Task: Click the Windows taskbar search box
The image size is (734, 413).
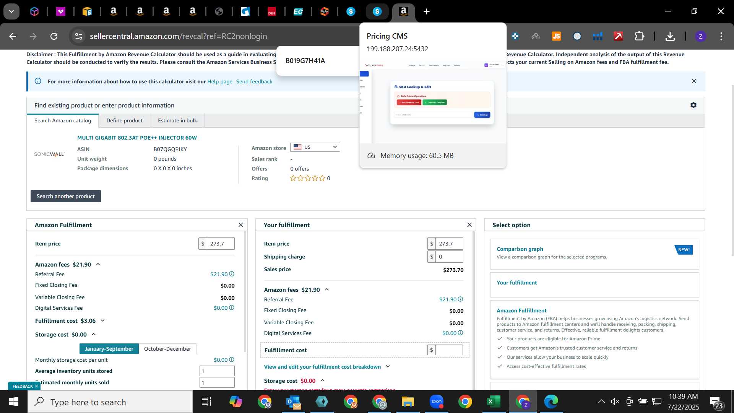Action: 110,402
